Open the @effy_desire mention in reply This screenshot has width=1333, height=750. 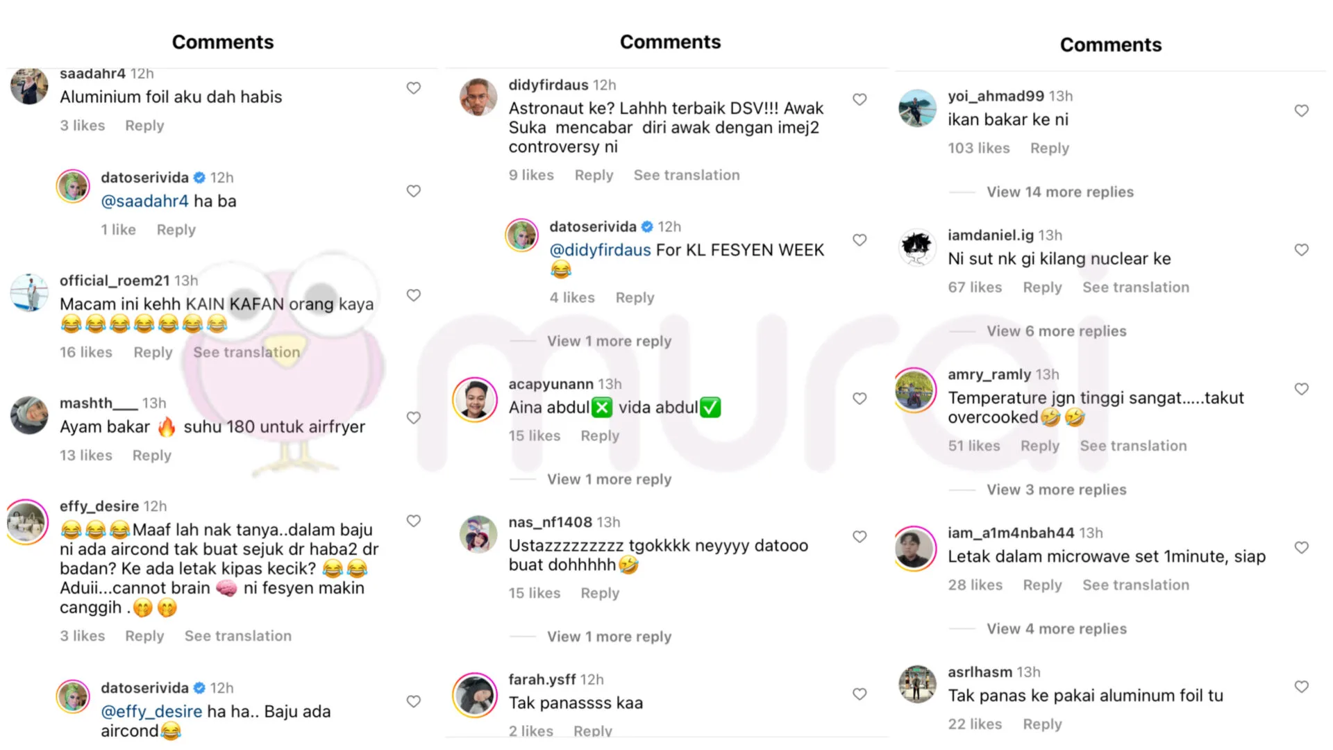click(x=151, y=712)
